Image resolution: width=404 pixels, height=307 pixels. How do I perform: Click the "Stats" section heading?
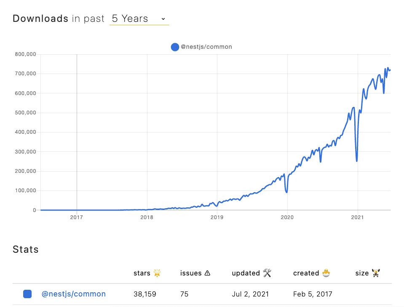26,249
